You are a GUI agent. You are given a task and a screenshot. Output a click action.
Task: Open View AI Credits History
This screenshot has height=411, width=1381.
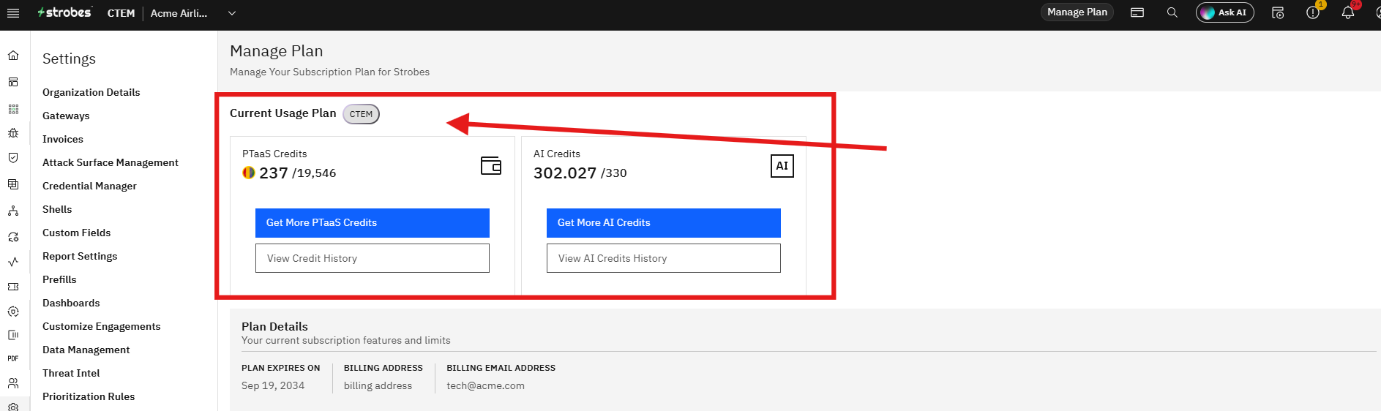click(664, 258)
